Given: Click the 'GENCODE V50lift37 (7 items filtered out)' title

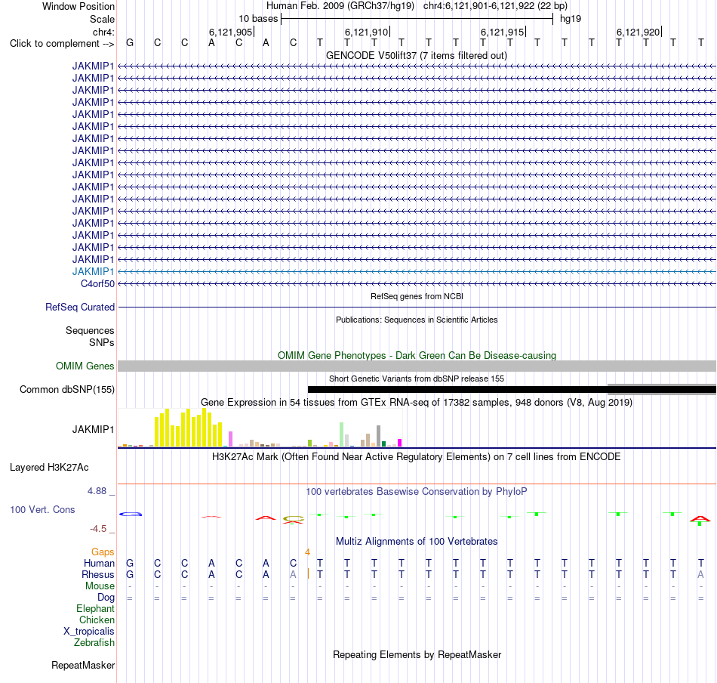Looking at the screenshot, I should (x=417, y=56).
